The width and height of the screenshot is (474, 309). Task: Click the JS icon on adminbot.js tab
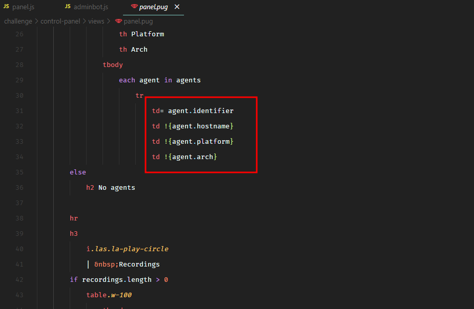click(x=68, y=7)
